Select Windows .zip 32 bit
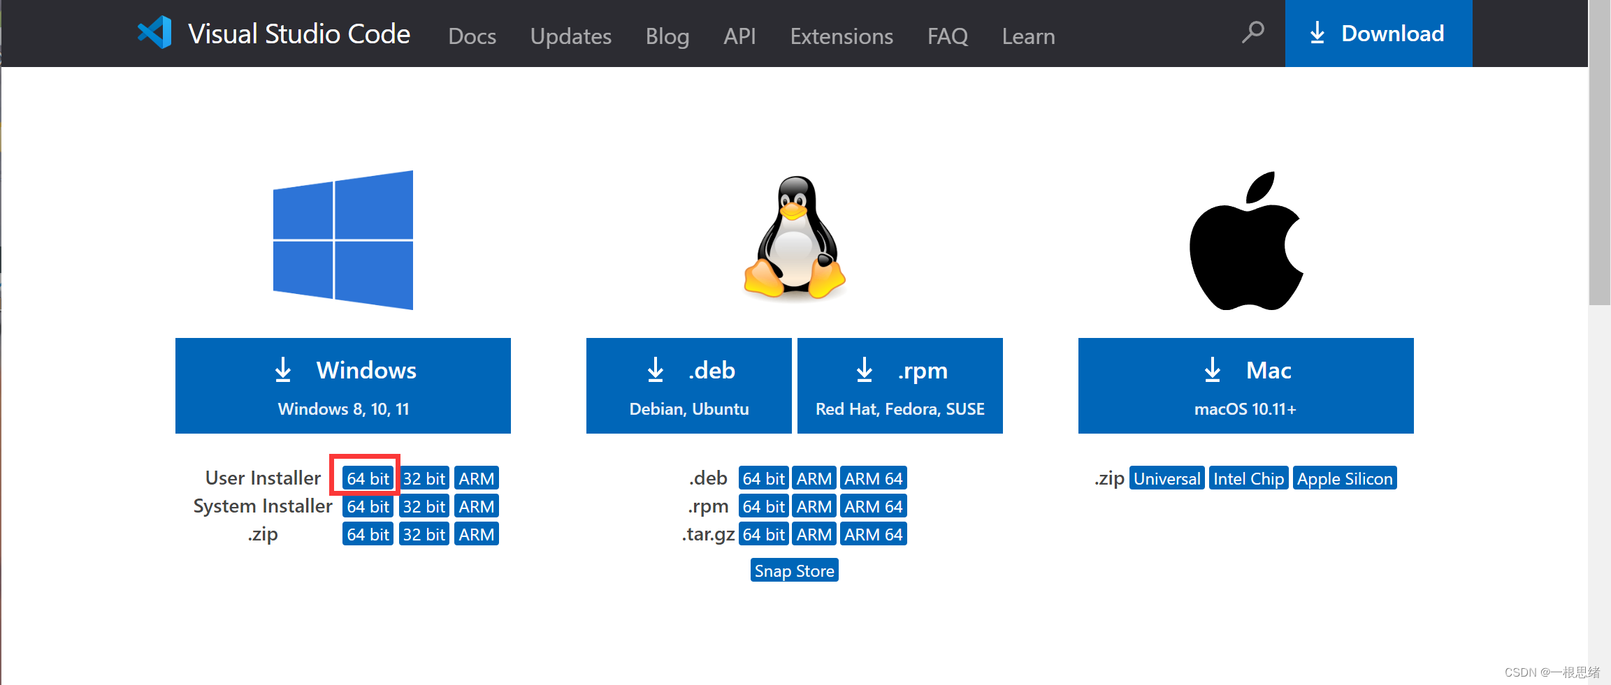Viewport: 1611px width, 685px height. (x=424, y=534)
